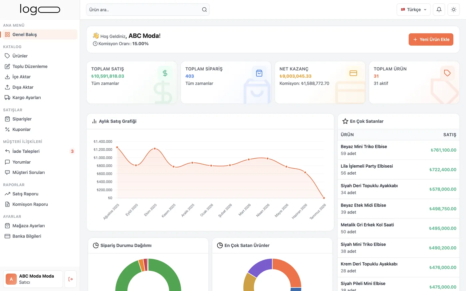The image size is (466, 291).
Task: Click the dollar icon on Toplam Satış card
Action: click(165, 73)
